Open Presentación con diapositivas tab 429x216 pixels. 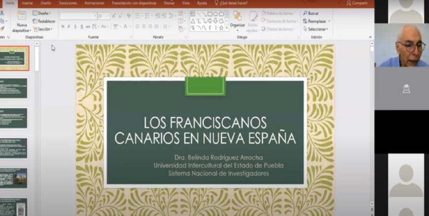tap(134, 3)
